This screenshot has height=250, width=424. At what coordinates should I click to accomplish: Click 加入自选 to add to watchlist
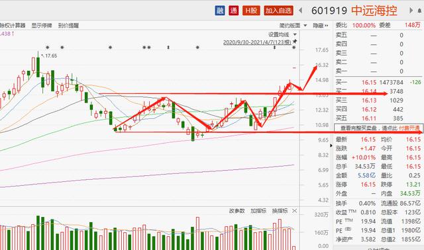[x=278, y=11]
